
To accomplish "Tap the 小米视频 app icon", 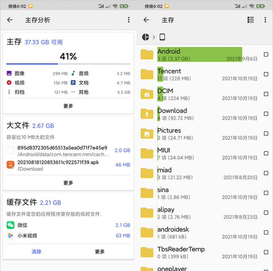I will pyautogui.click(x=10, y=235).
